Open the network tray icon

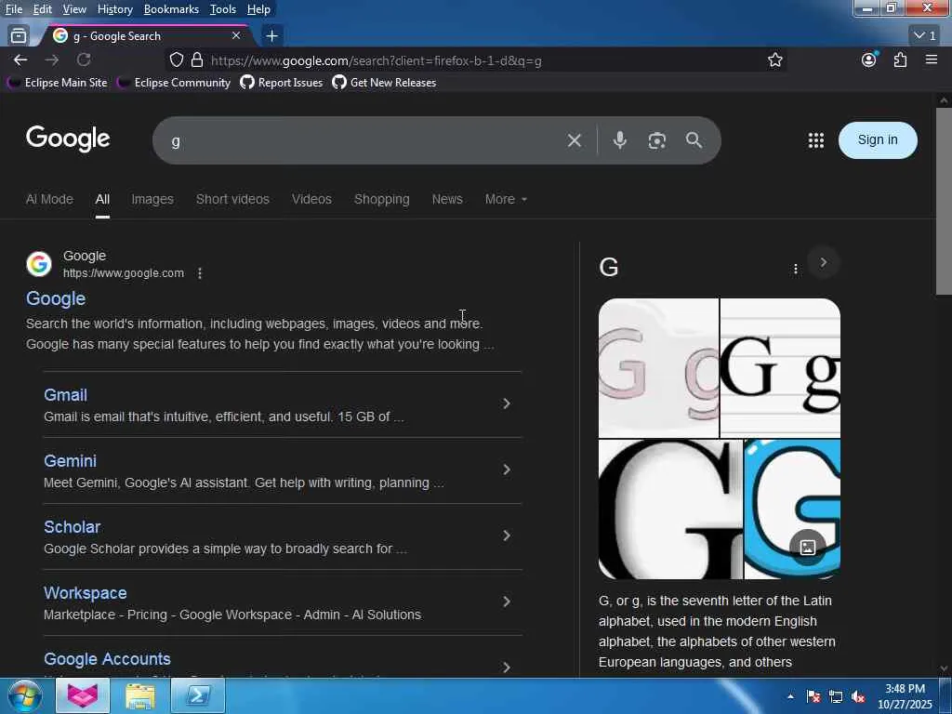tap(836, 696)
